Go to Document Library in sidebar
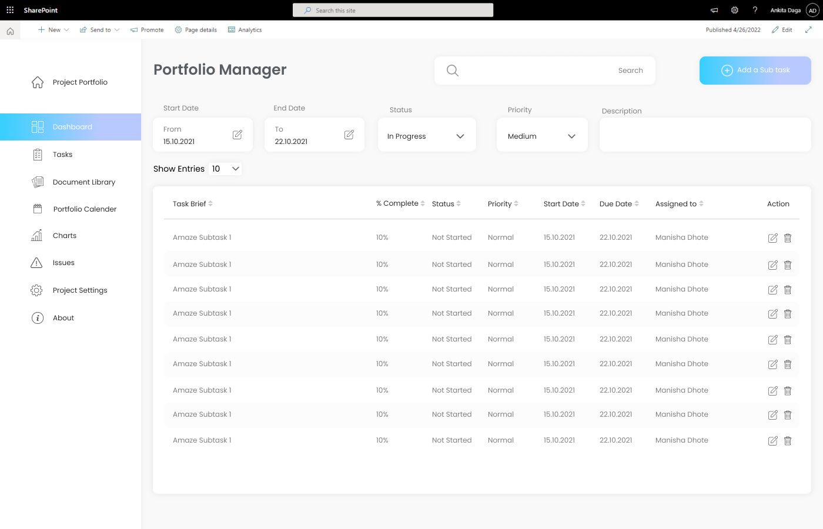823x529 pixels. coord(83,182)
